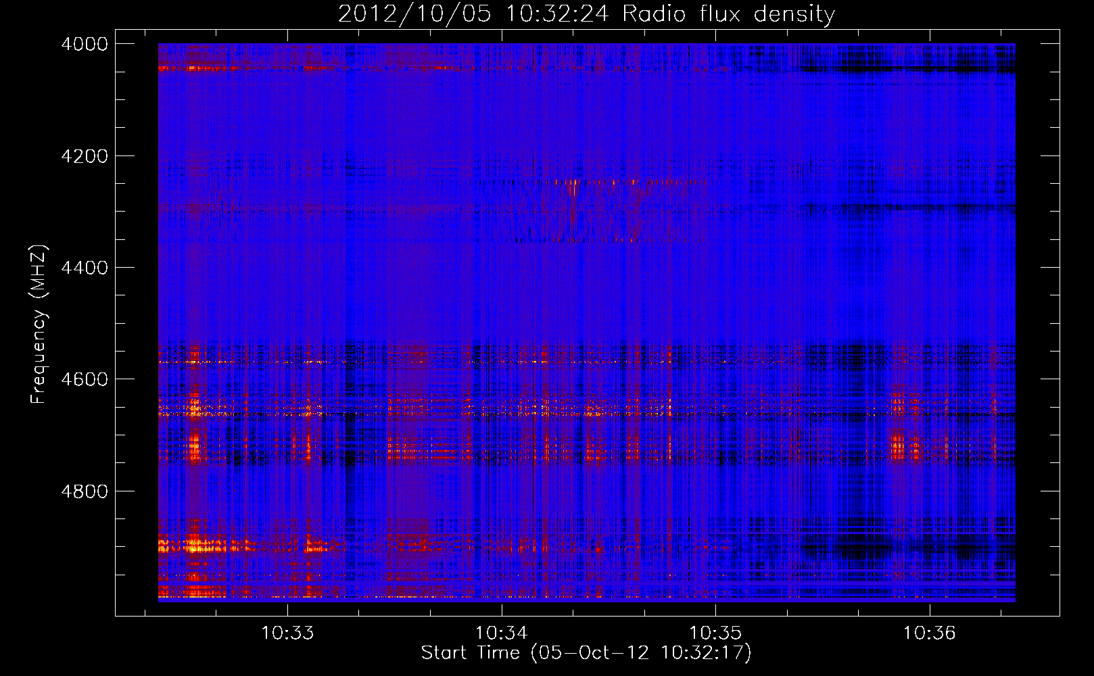Click the '10:36' time axis label
This screenshot has width=1094, height=676.
(930, 633)
